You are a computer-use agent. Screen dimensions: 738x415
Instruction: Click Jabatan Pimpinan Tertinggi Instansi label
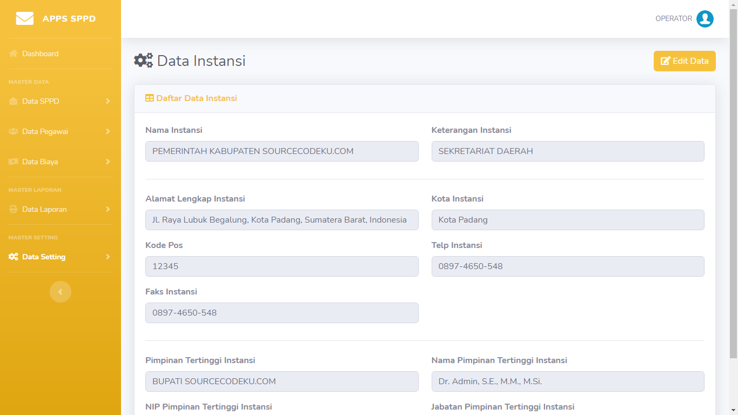pyautogui.click(x=503, y=407)
